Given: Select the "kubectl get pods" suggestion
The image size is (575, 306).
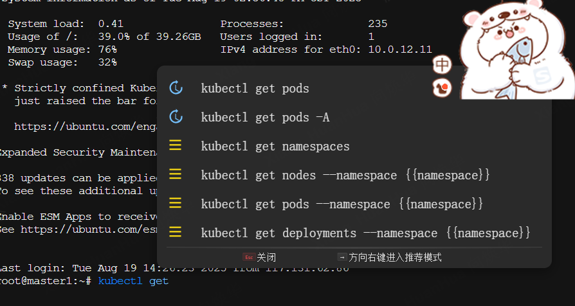Looking at the screenshot, I should (x=255, y=89).
